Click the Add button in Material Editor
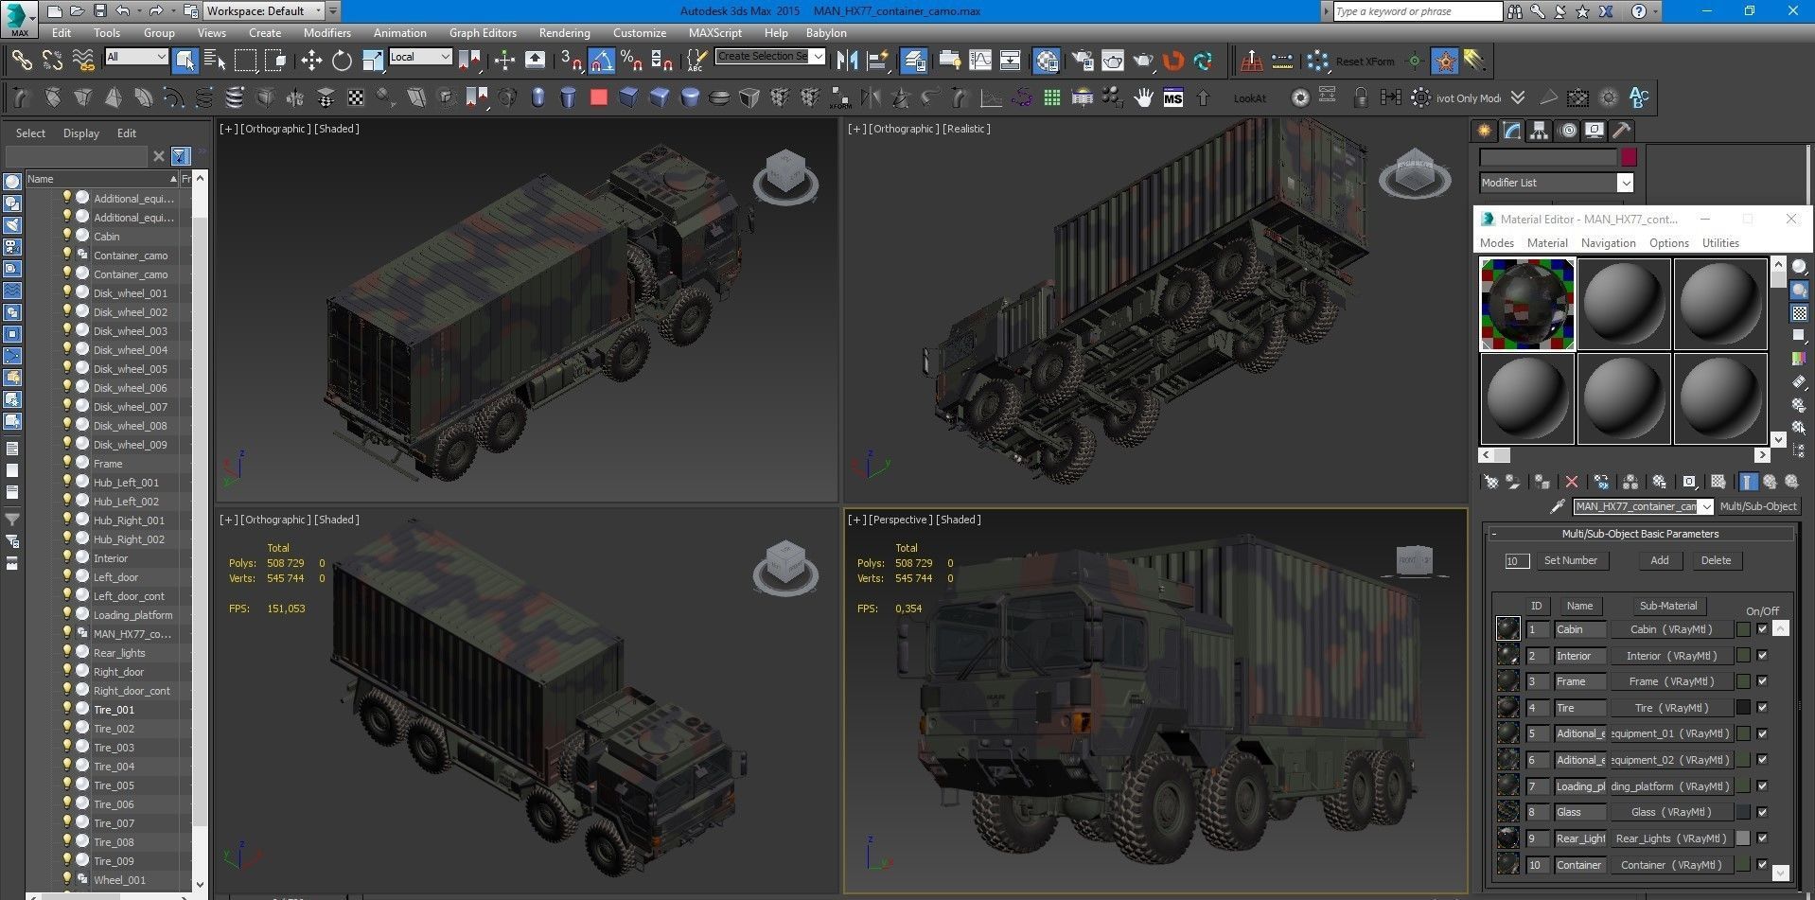This screenshot has height=900, width=1815. pyautogui.click(x=1660, y=560)
